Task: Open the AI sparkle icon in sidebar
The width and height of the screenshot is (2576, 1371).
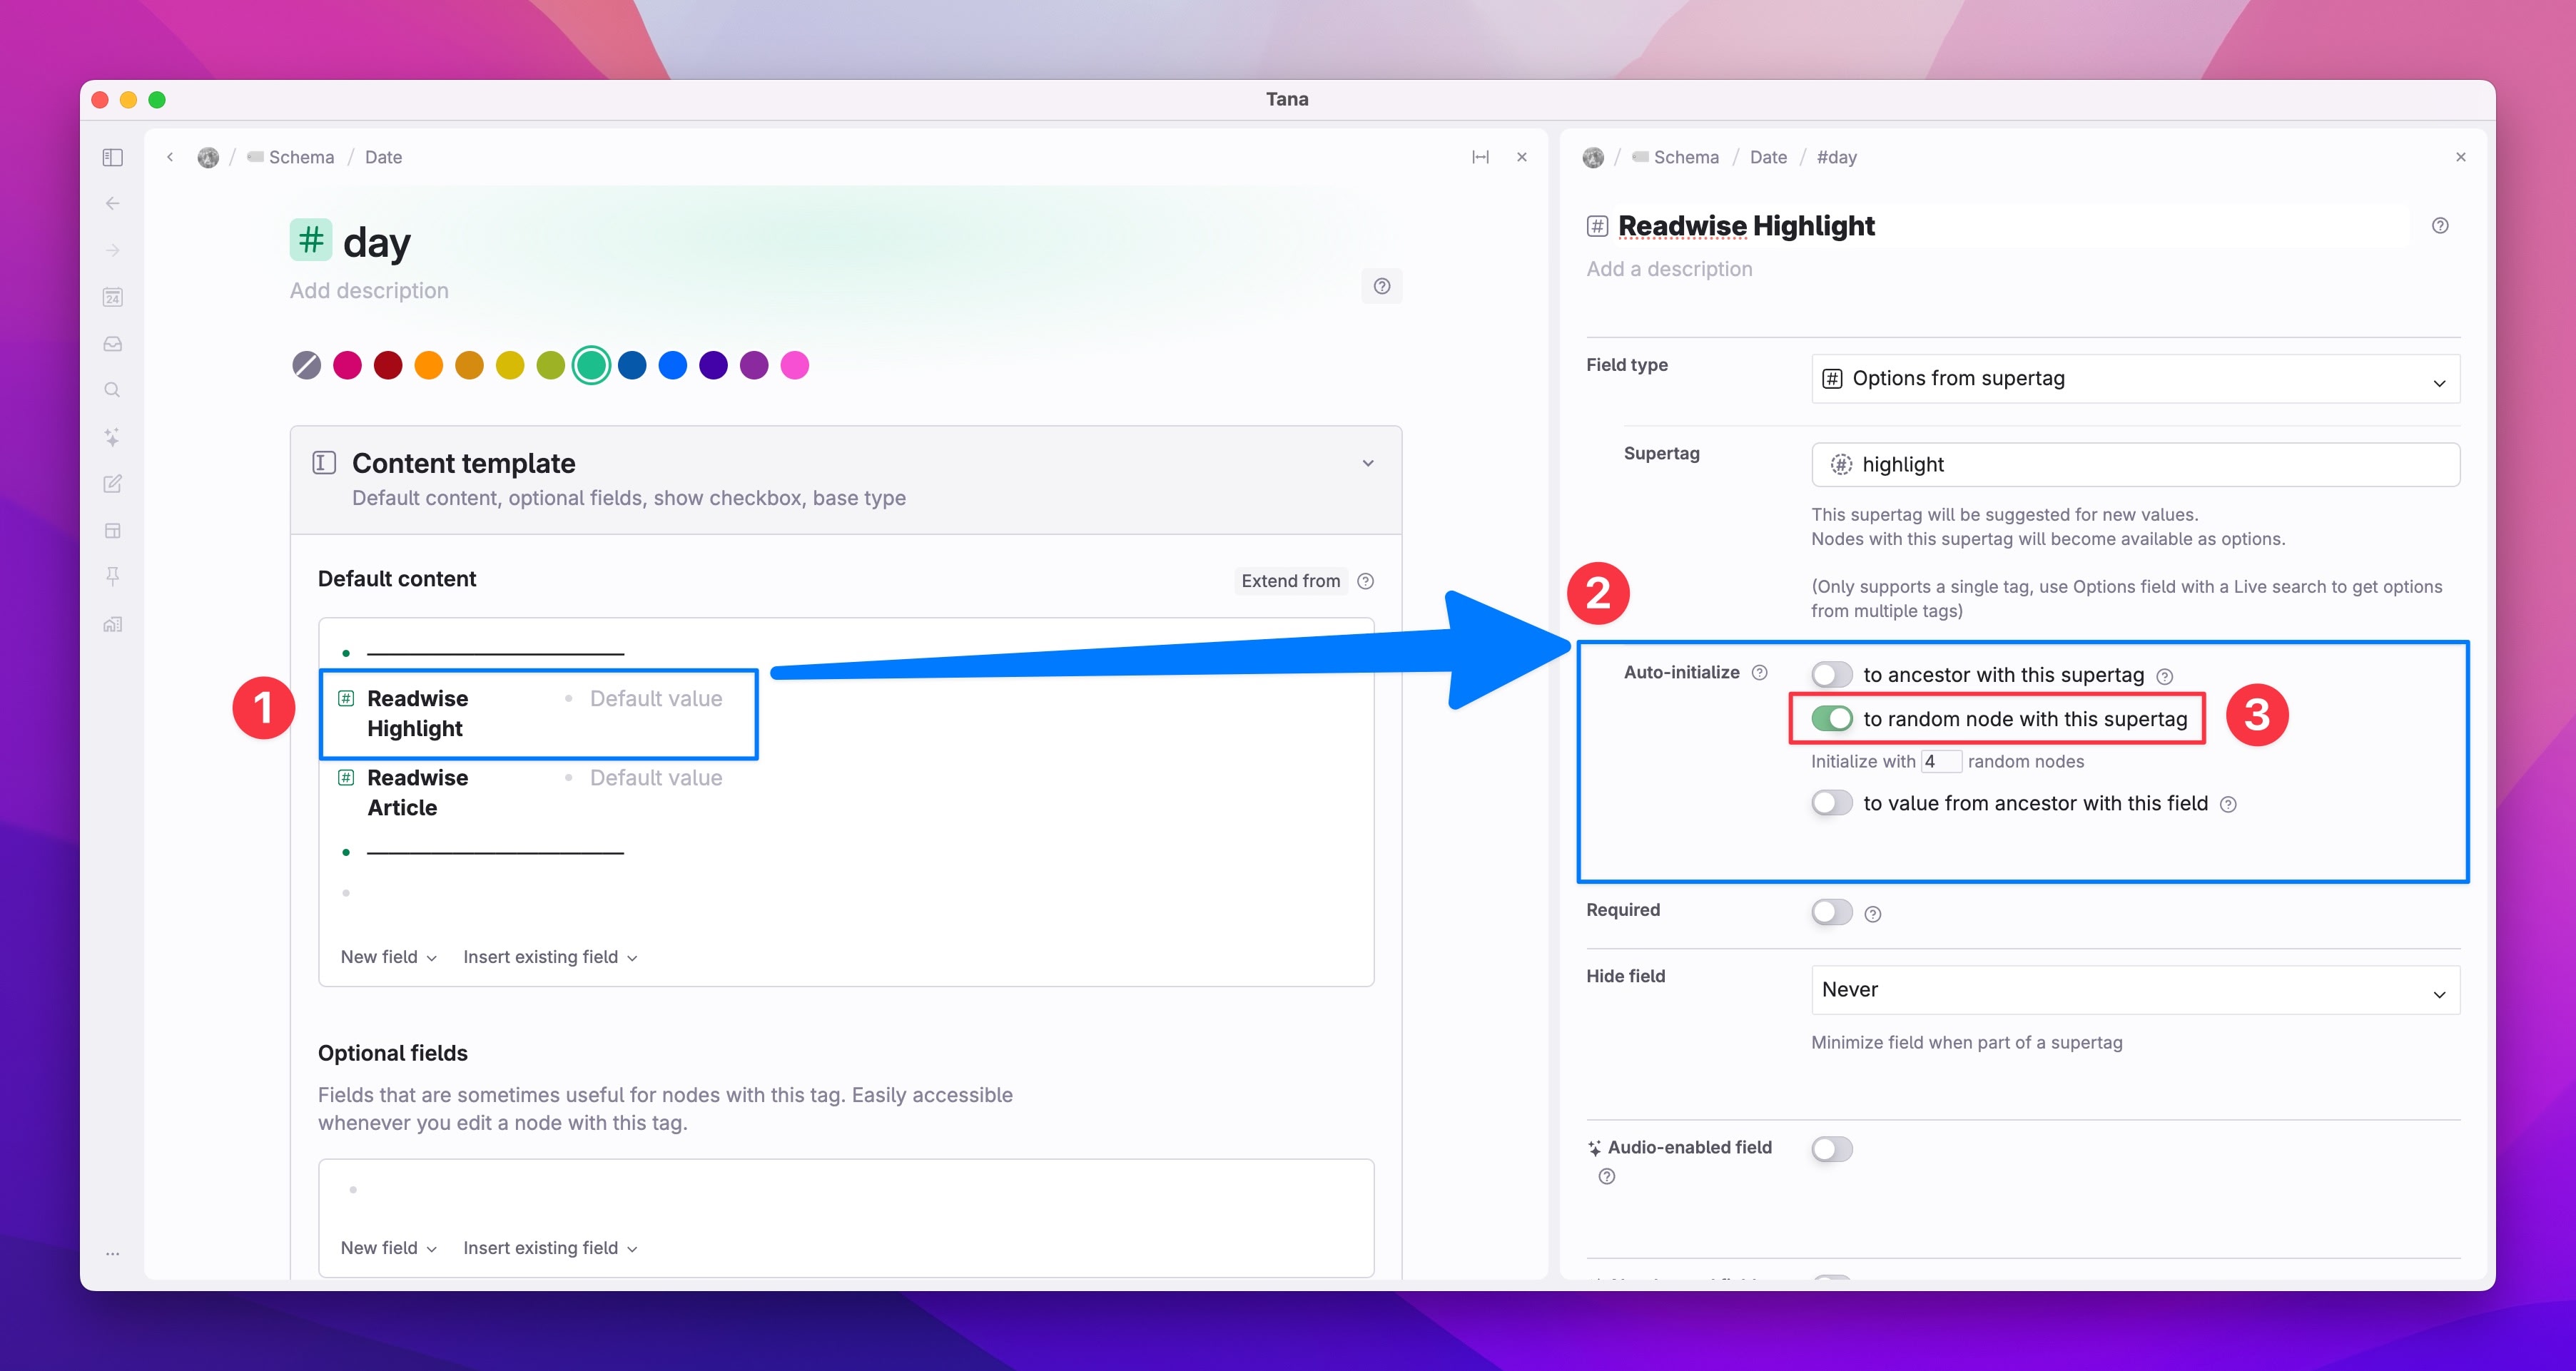Action: (113, 437)
